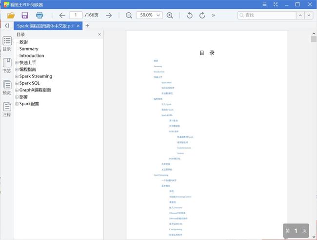Viewport: 317px width, 240px height.
Task: Save the document with the floppy icon
Action: coord(25,15)
